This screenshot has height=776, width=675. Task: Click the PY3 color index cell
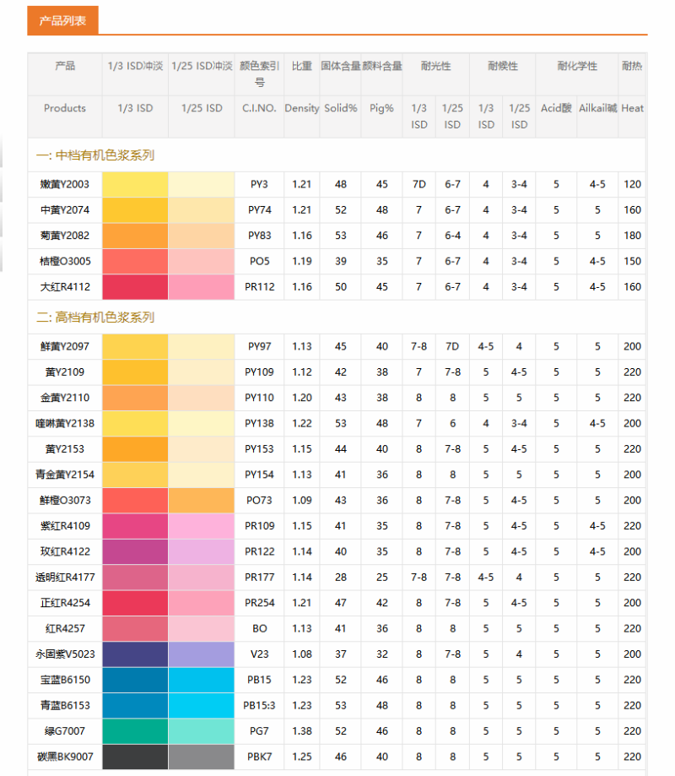tap(259, 184)
